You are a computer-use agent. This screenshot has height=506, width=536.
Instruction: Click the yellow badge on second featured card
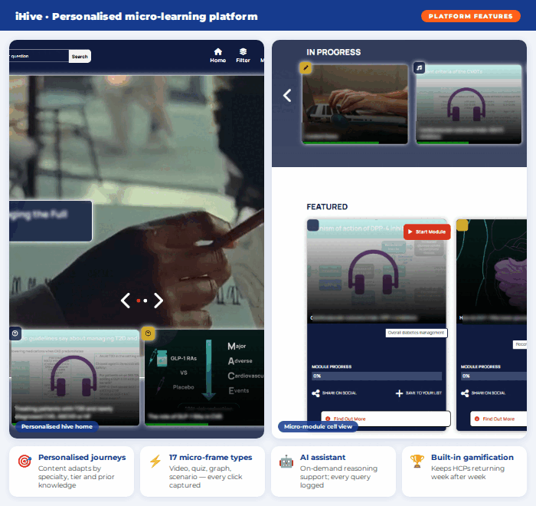[x=462, y=225]
